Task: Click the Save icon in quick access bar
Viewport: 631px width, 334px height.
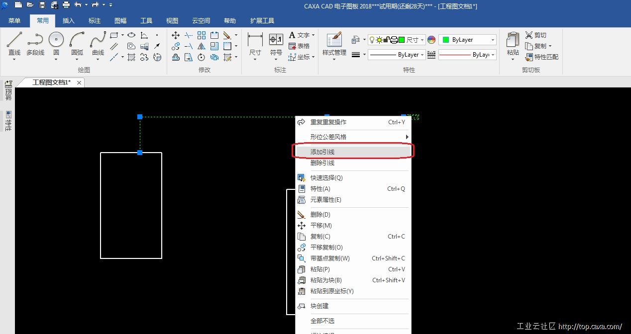Action: tap(42, 5)
